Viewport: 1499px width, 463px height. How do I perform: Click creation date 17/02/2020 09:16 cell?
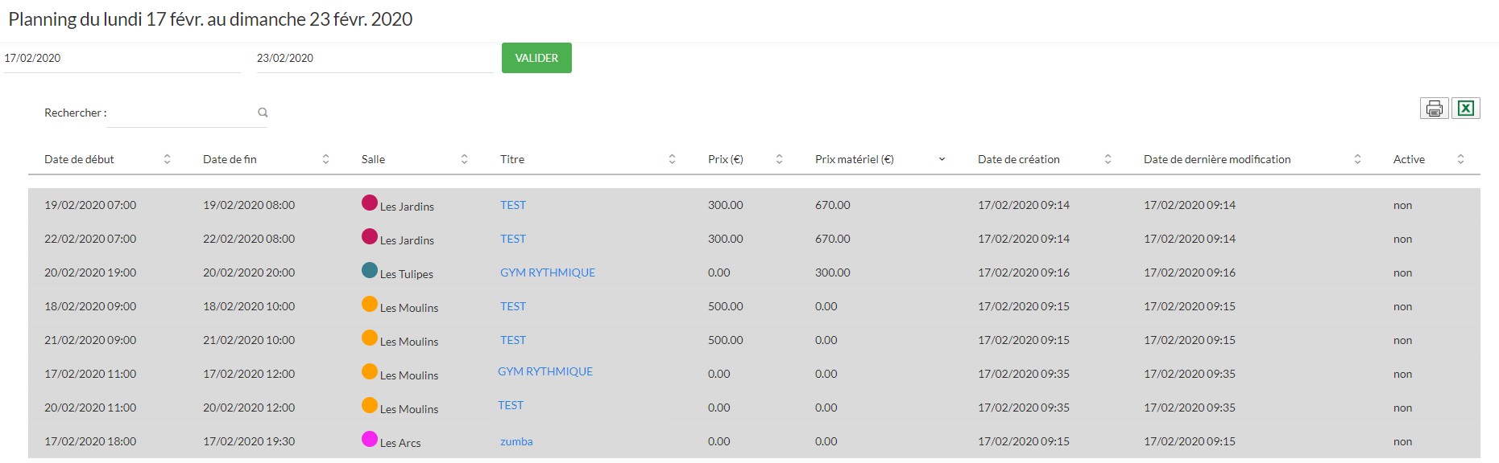1024,272
